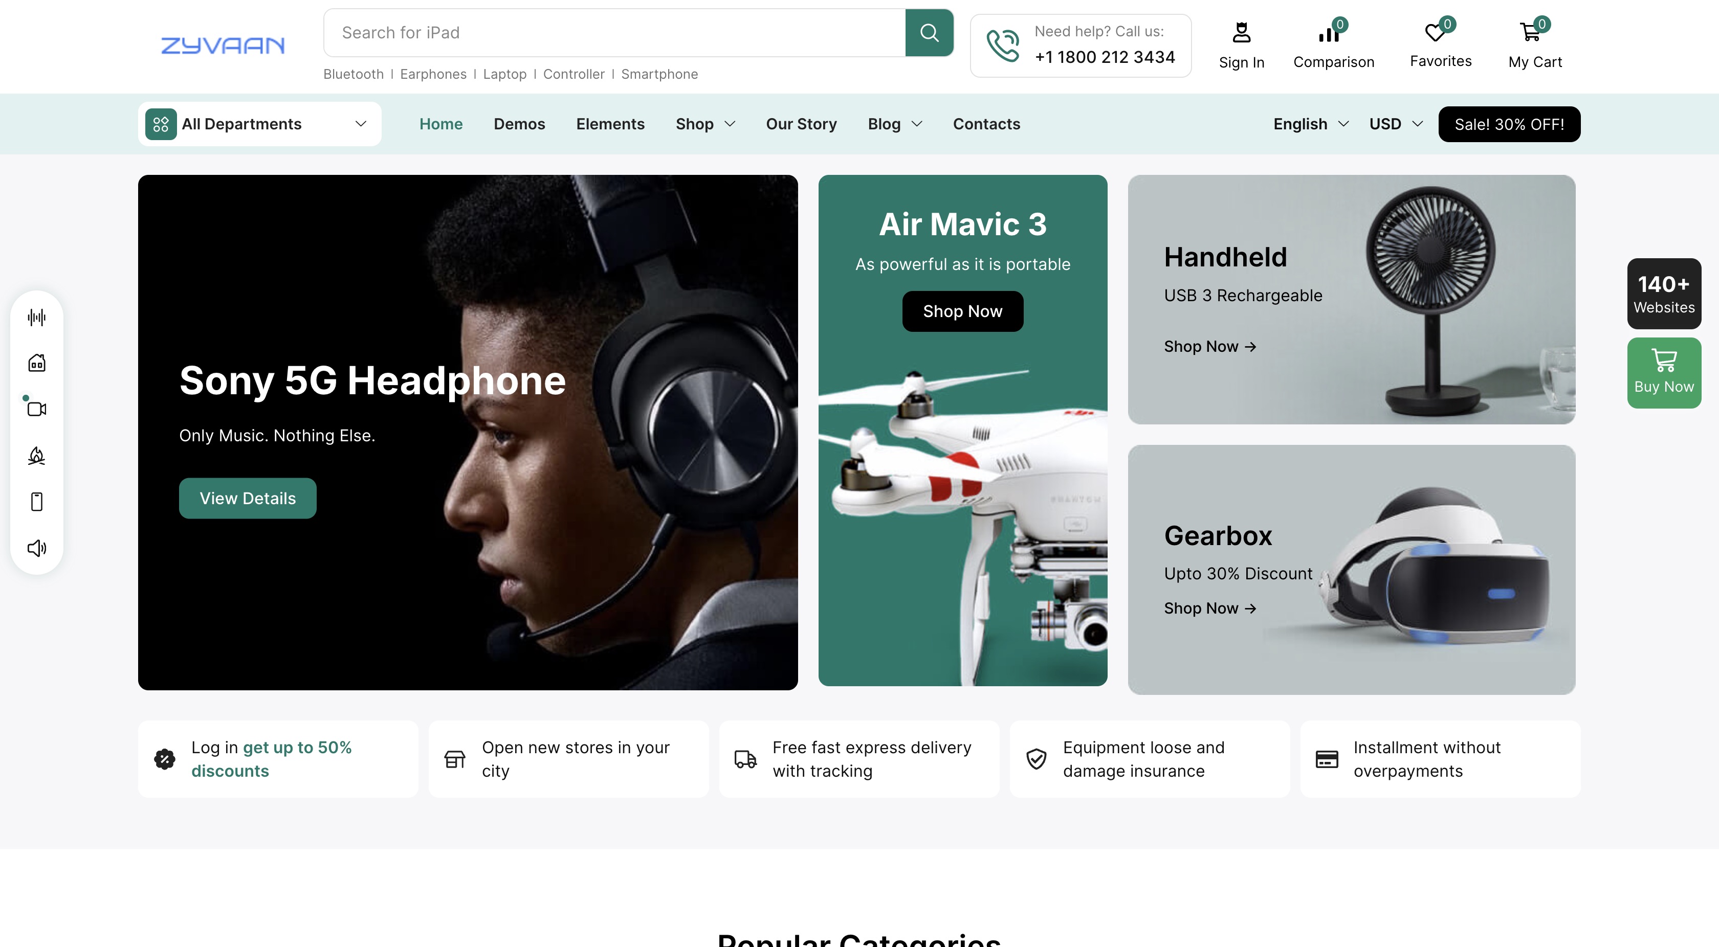
Task: Expand the Shop menu
Action: pos(704,124)
